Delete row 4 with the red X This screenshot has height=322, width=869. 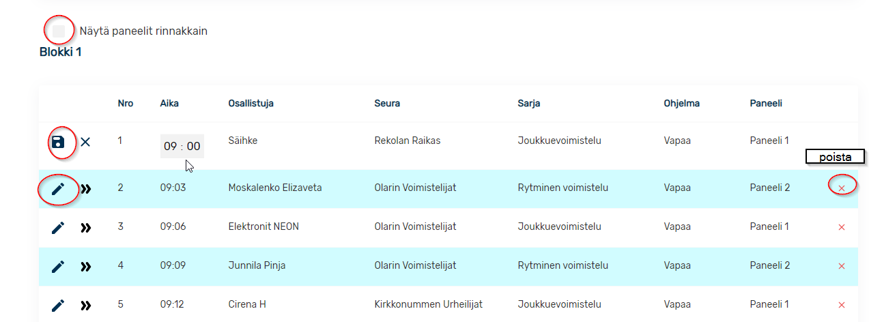842,266
